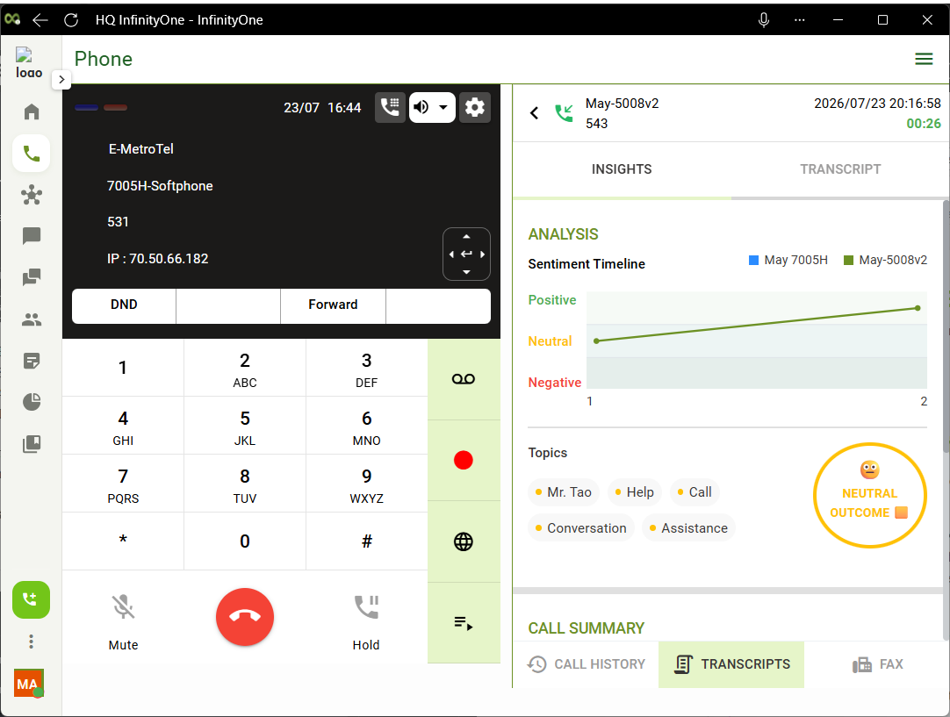This screenshot has height=717, width=950.
Task: Open softphone settings gear
Action: (x=474, y=108)
